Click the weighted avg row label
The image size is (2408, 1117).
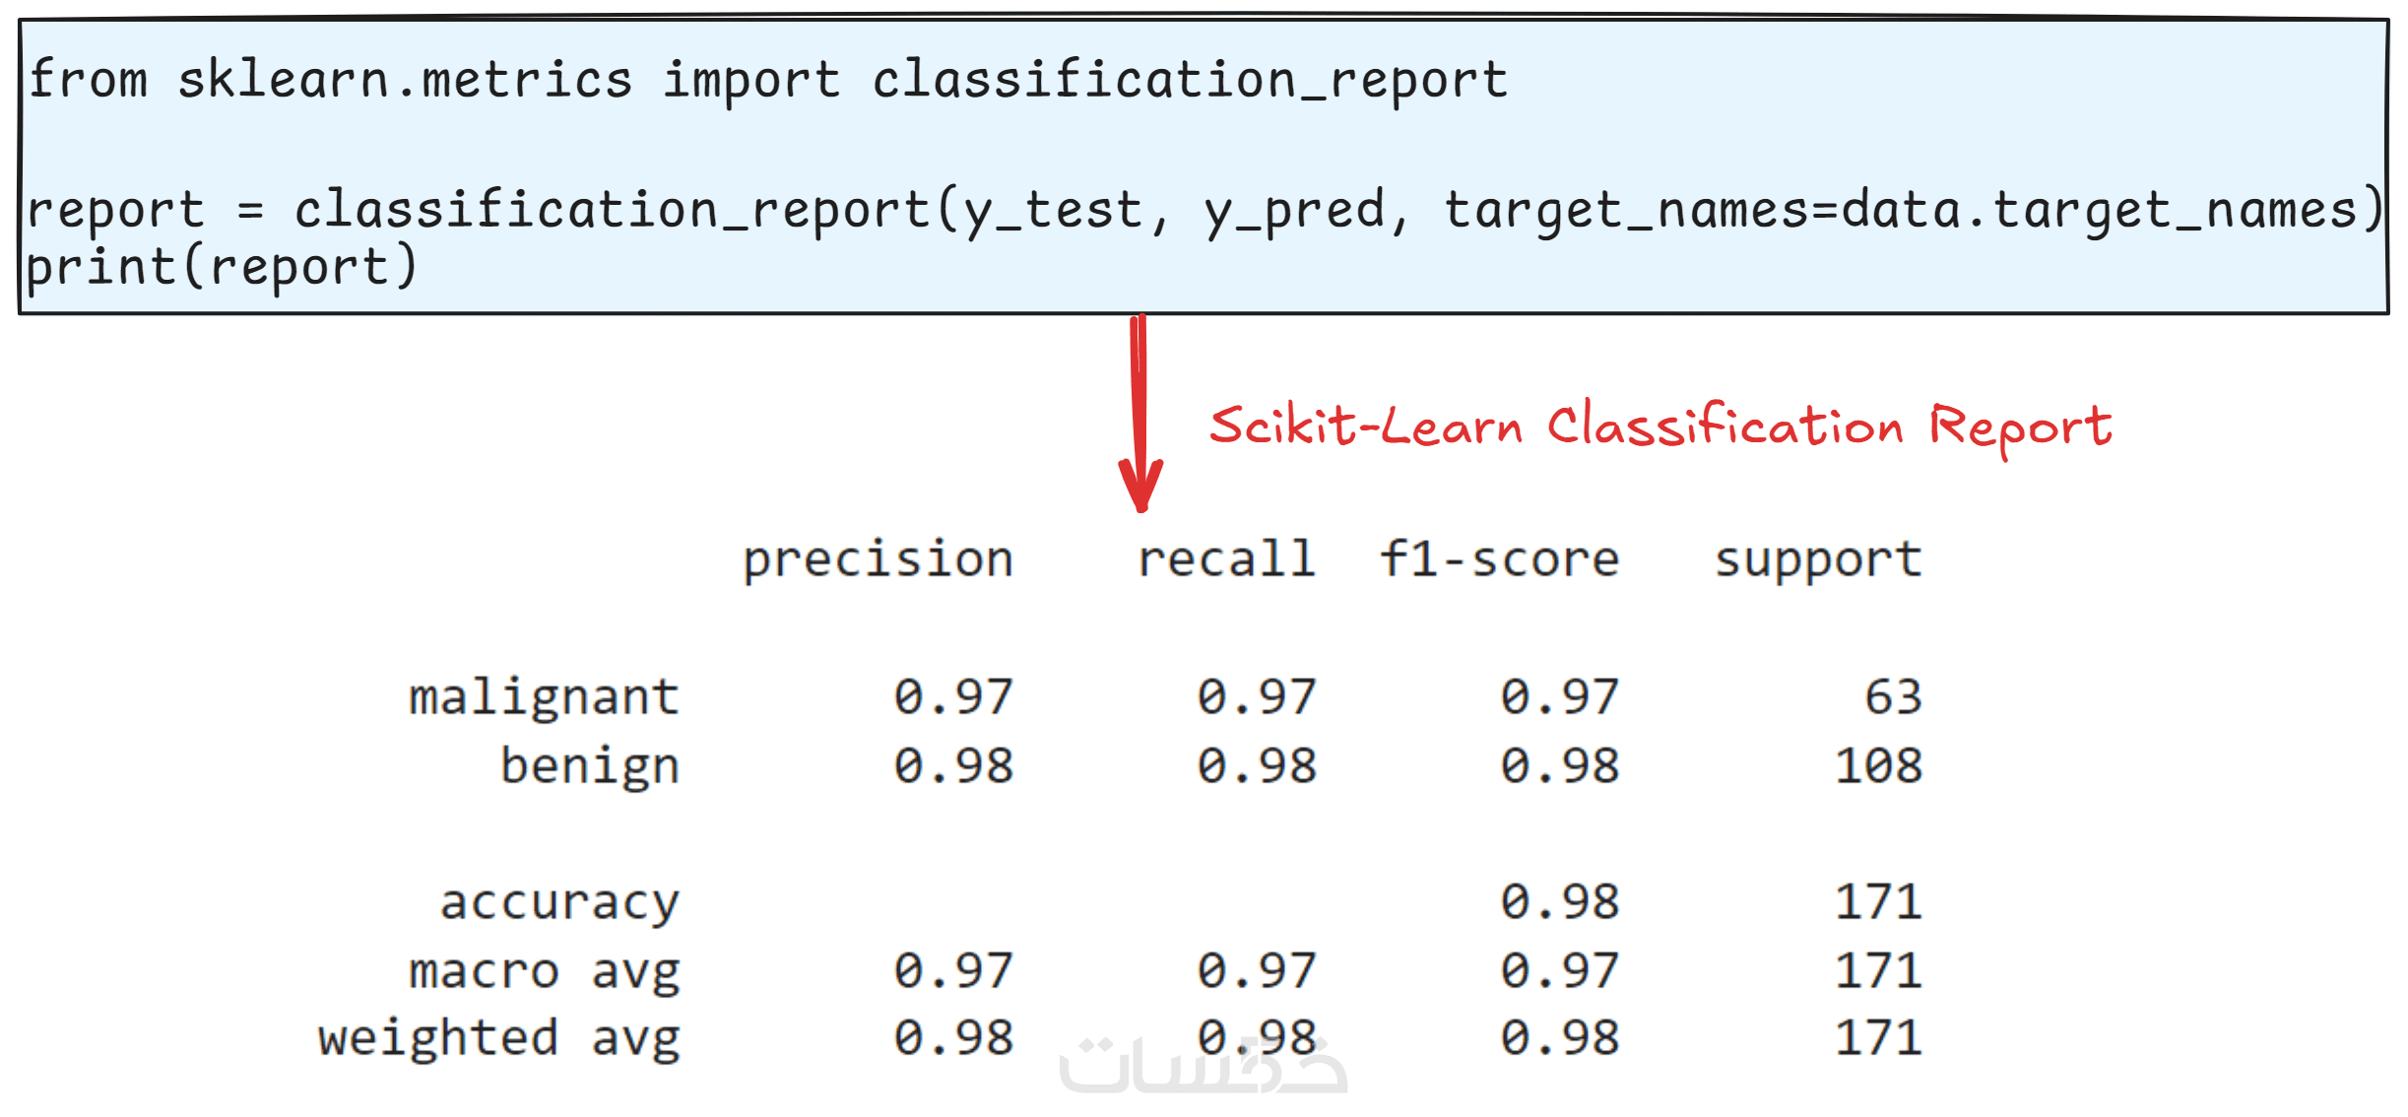pyautogui.click(x=498, y=1038)
